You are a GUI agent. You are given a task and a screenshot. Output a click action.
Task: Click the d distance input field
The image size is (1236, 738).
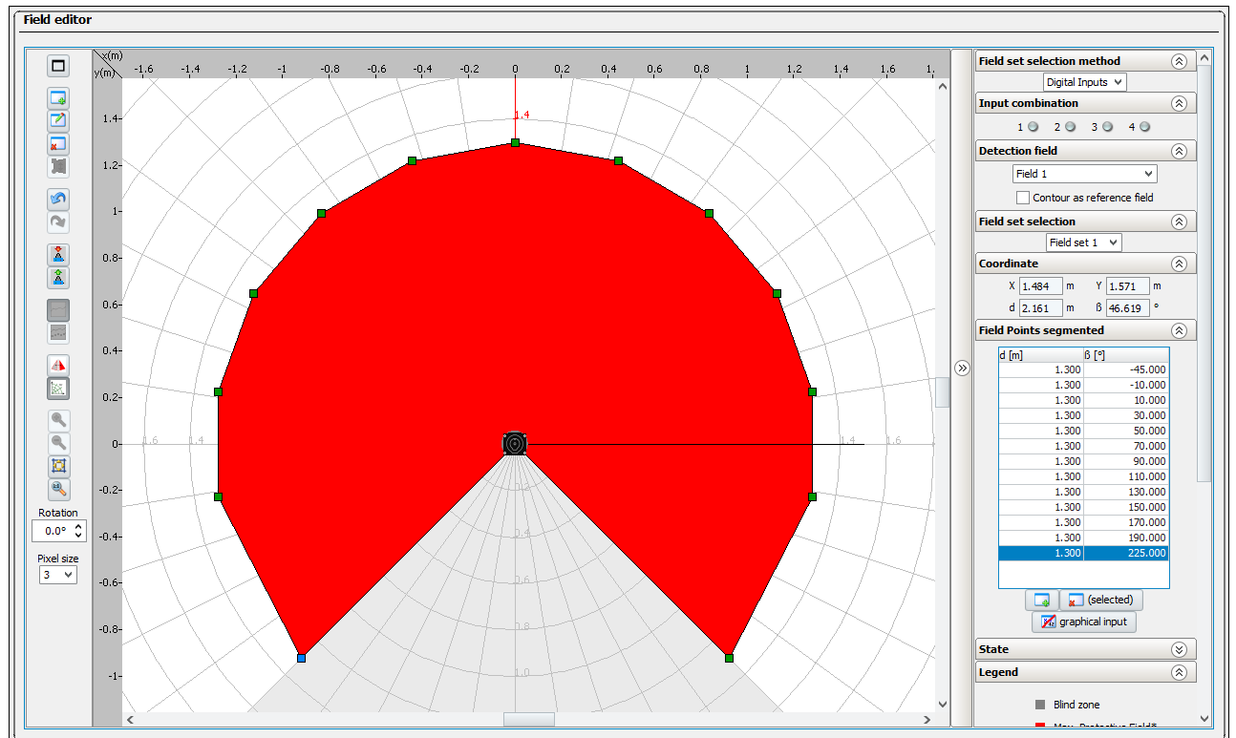pyautogui.click(x=1041, y=307)
